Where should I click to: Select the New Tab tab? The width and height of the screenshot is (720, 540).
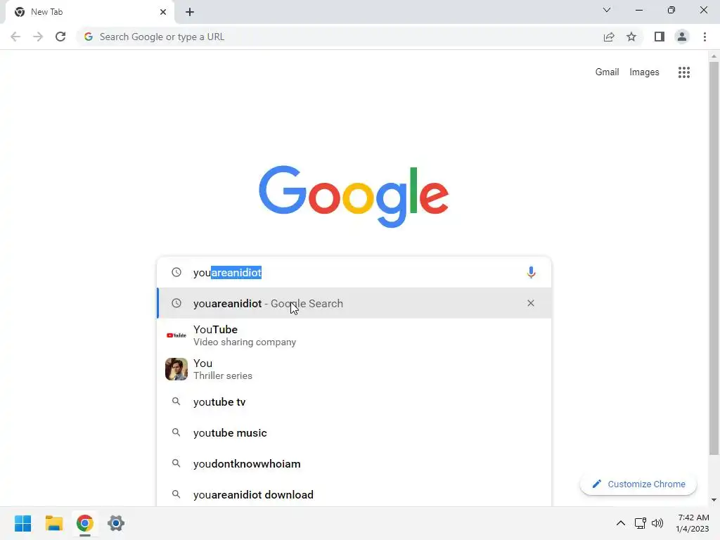click(x=90, y=12)
